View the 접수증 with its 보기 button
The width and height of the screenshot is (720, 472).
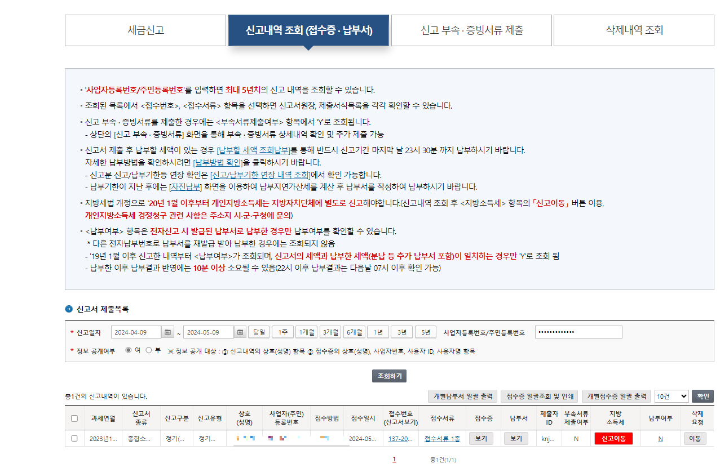[x=481, y=438]
